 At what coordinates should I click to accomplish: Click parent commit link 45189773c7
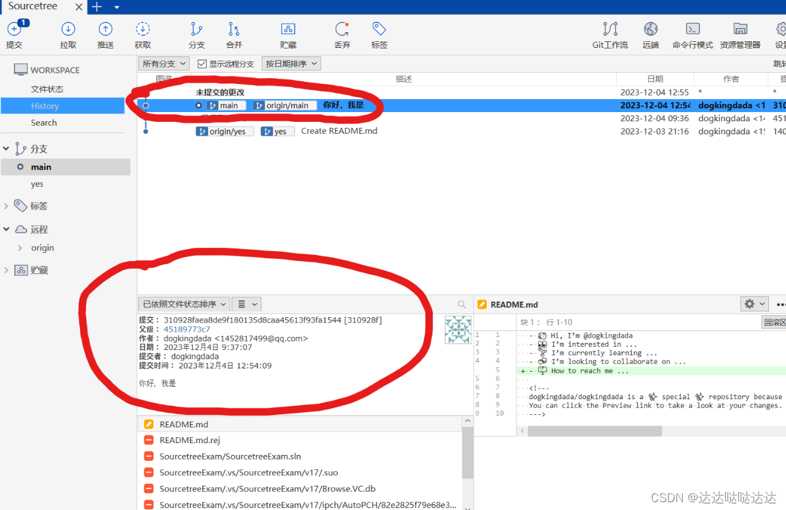click(x=187, y=329)
